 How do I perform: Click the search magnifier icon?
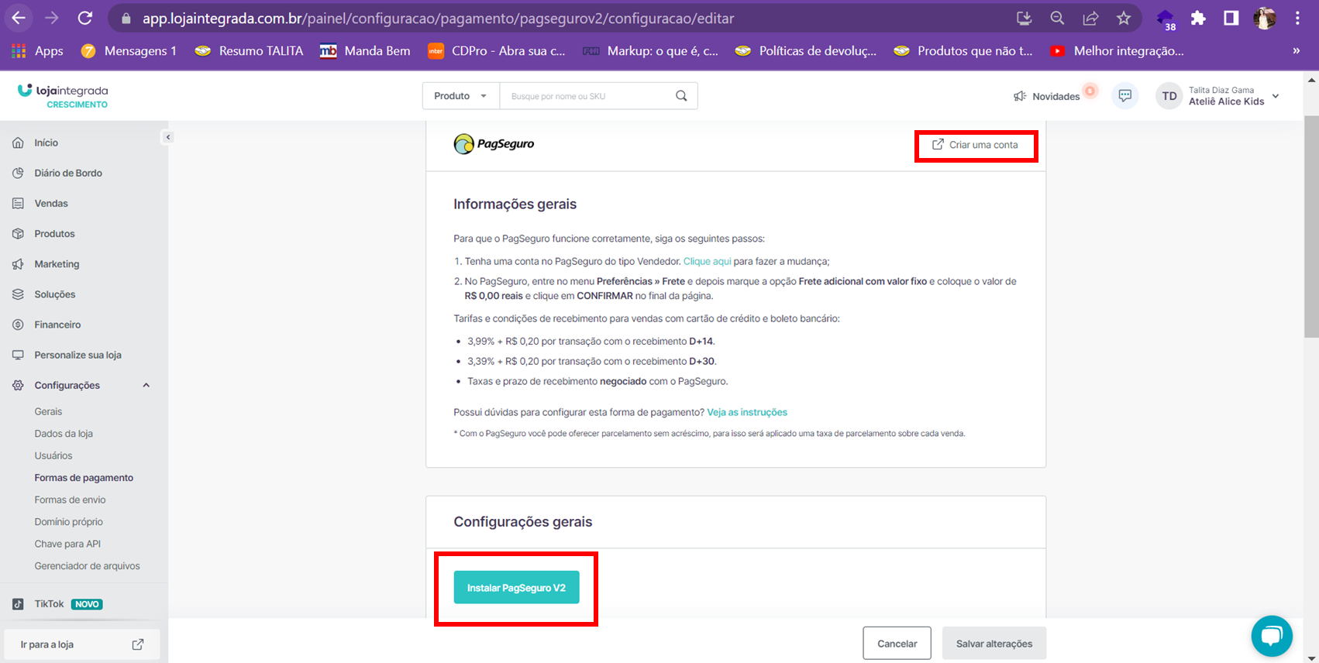(681, 96)
